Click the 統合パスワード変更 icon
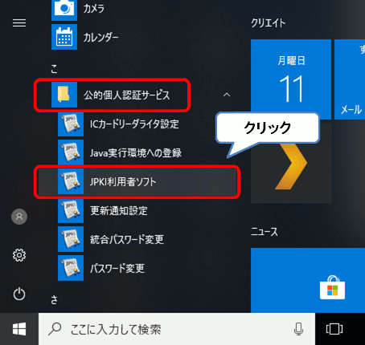Screen dimensions: 365x345 71,239
